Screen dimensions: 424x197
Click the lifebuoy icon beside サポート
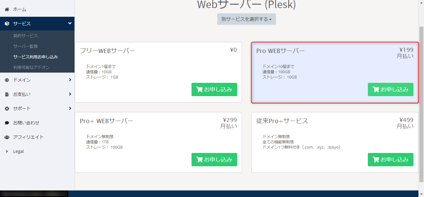(x=7, y=109)
